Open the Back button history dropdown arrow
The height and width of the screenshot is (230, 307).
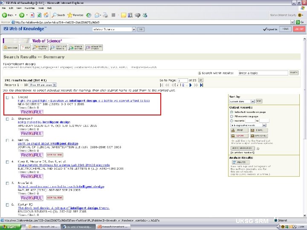[16, 15]
